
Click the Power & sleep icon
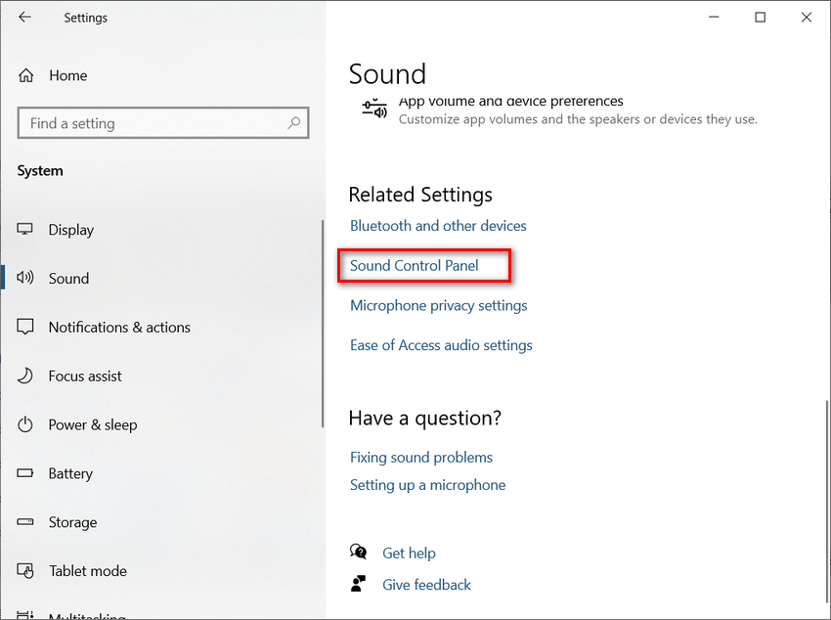26,425
